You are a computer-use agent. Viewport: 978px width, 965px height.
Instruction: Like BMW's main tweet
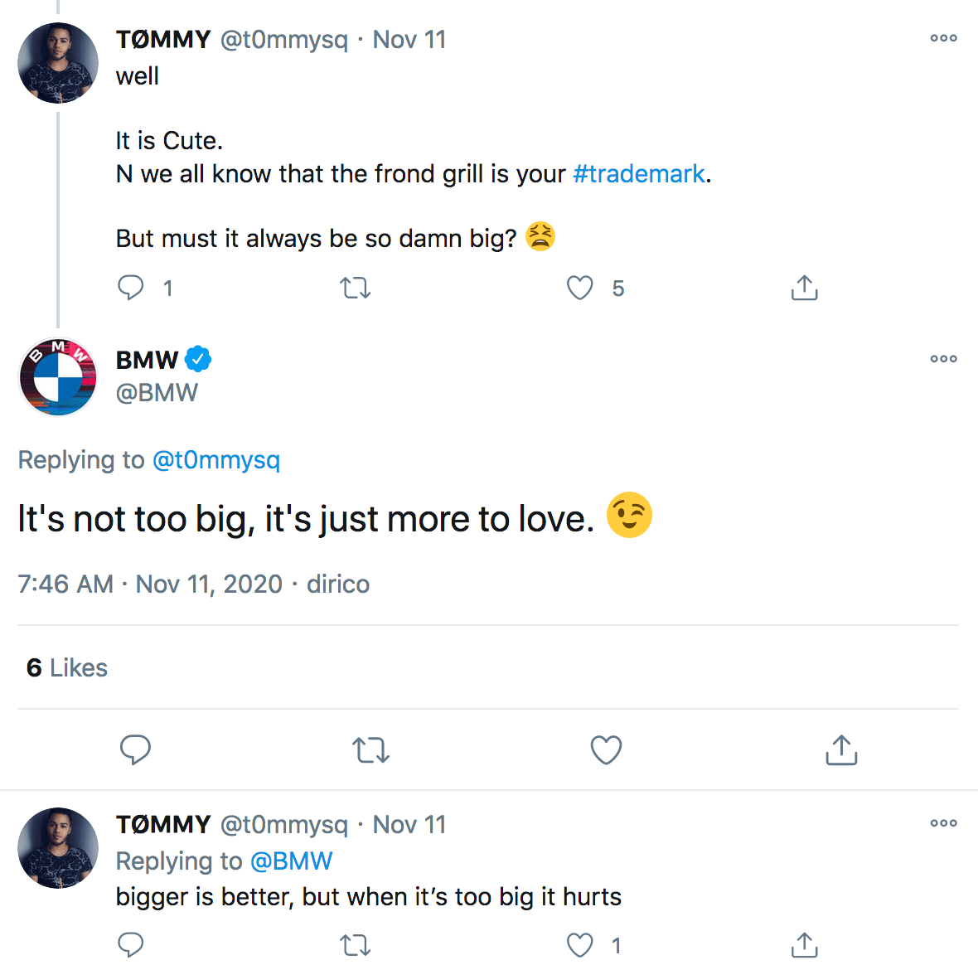tap(606, 749)
